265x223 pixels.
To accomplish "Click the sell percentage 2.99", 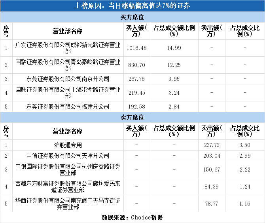I will [x=245, y=156].
